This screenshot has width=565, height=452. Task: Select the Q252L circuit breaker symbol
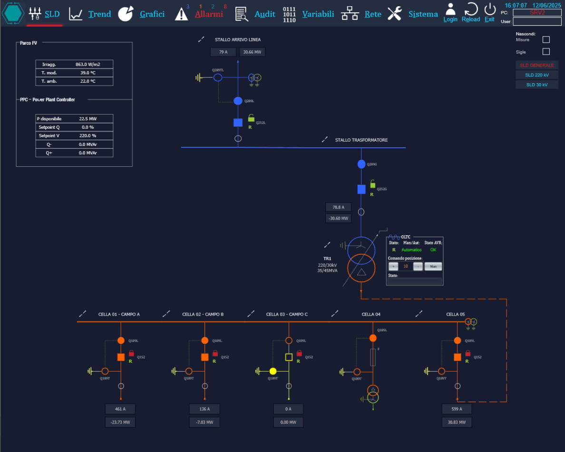pos(238,123)
